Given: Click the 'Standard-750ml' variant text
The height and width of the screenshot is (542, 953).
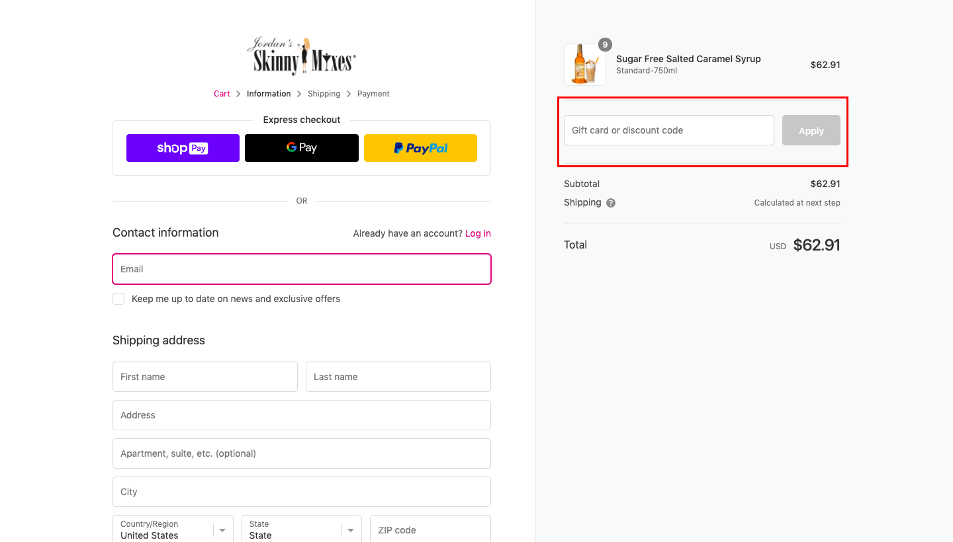Looking at the screenshot, I should [647, 71].
